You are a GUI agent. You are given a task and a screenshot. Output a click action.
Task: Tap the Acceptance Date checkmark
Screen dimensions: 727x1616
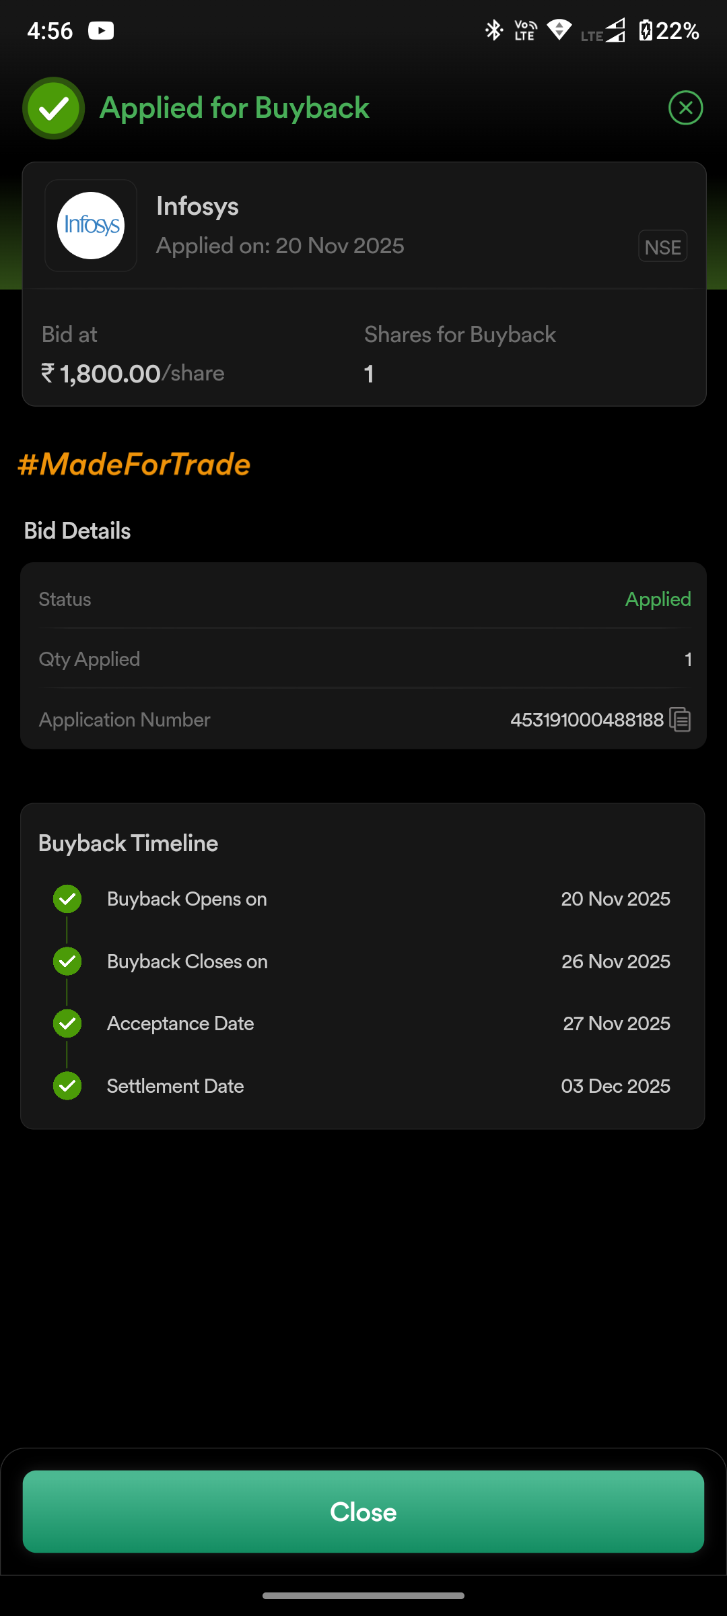tap(67, 1023)
